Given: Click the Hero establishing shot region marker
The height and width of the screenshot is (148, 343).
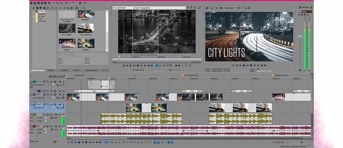Looking at the screenshot, I should [x=190, y=75].
